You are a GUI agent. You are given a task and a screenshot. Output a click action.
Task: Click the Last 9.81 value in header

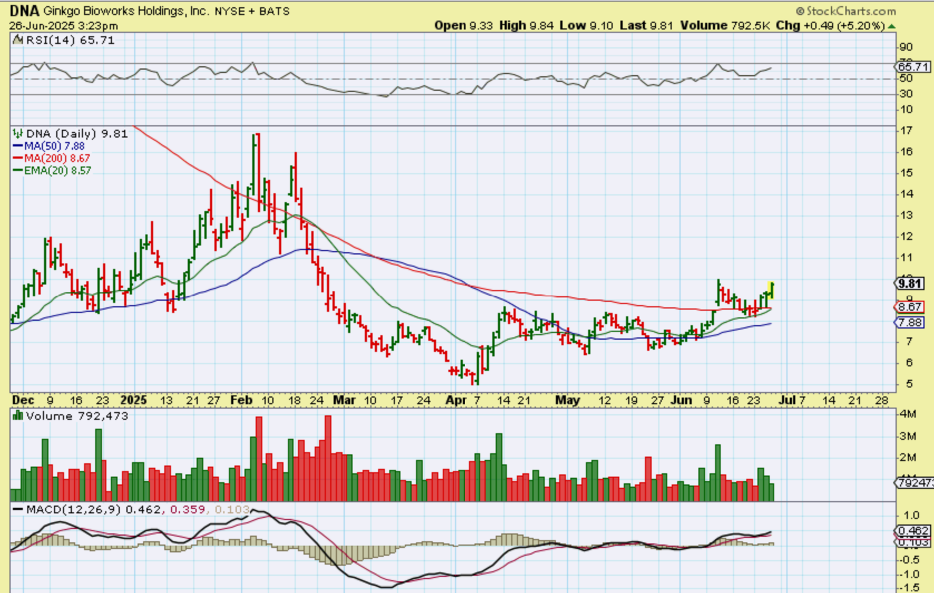coord(646,26)
